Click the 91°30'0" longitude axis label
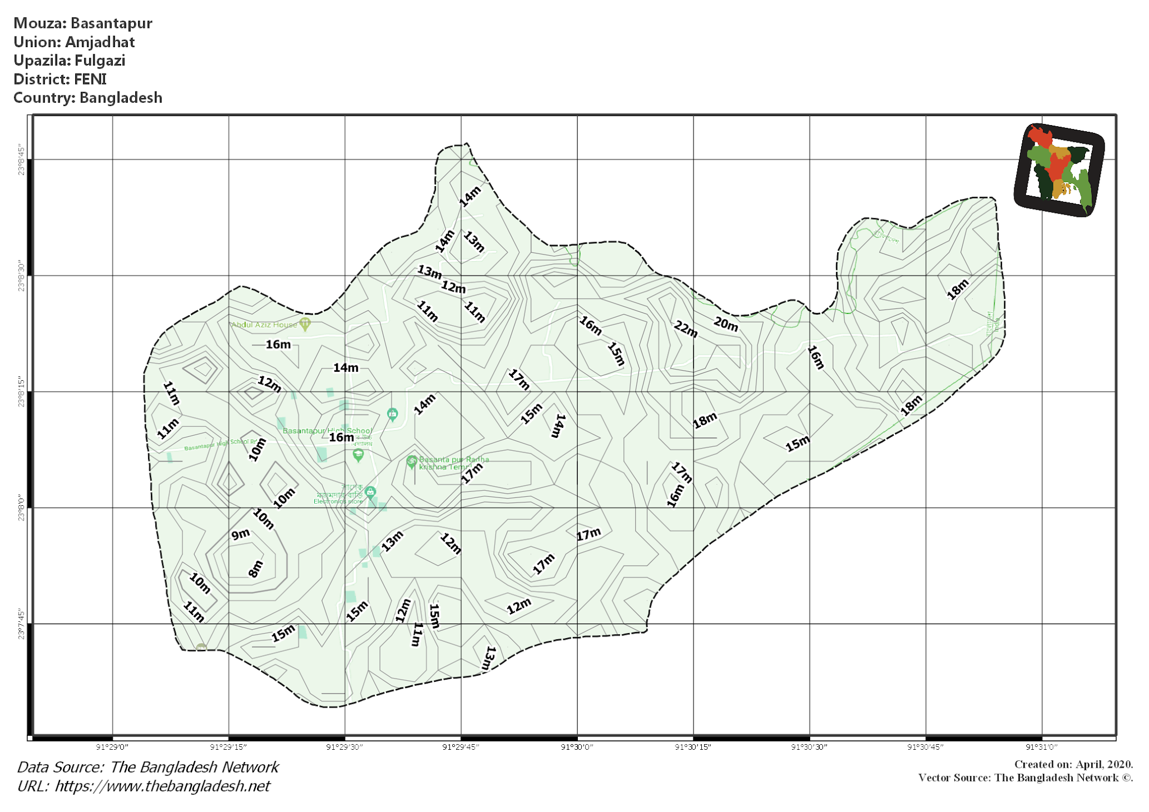1149x812 pixels. click(577, 747)
